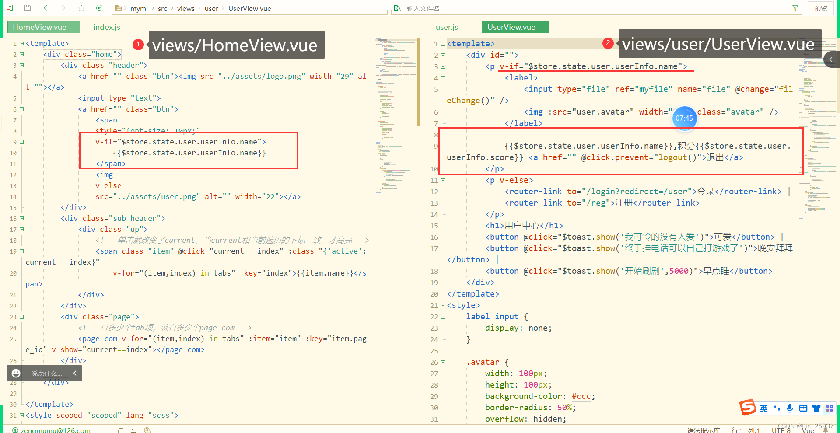
Task: Click the Sogou S logo icon
Action: pos(748,407)
